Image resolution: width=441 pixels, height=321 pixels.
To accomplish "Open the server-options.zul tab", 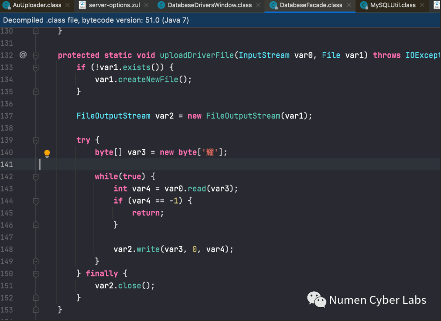I will click(x=114, y=5).
